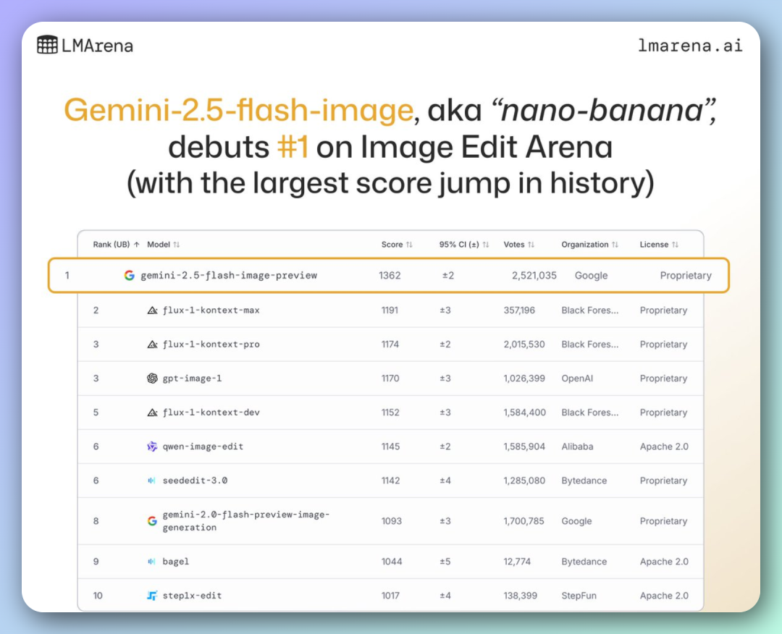Click the score value 1152
This screenshot has width=782, height=634.
point(390,413)
